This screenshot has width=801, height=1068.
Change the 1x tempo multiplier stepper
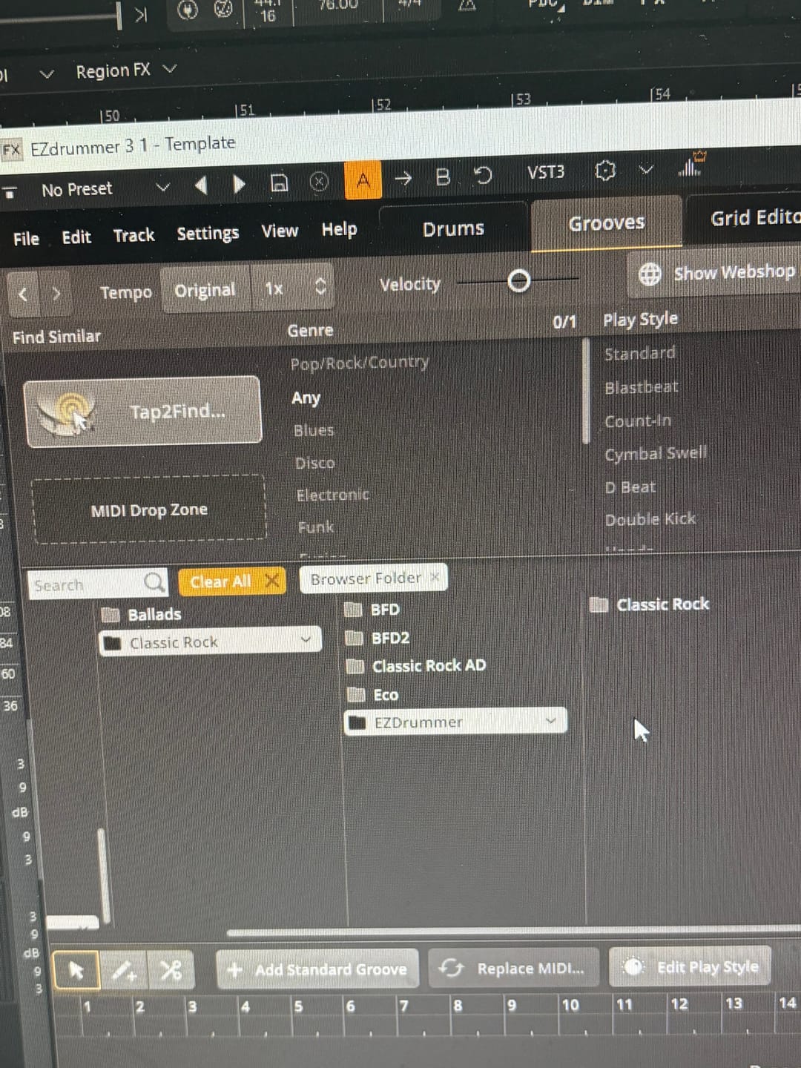(320, 286)
